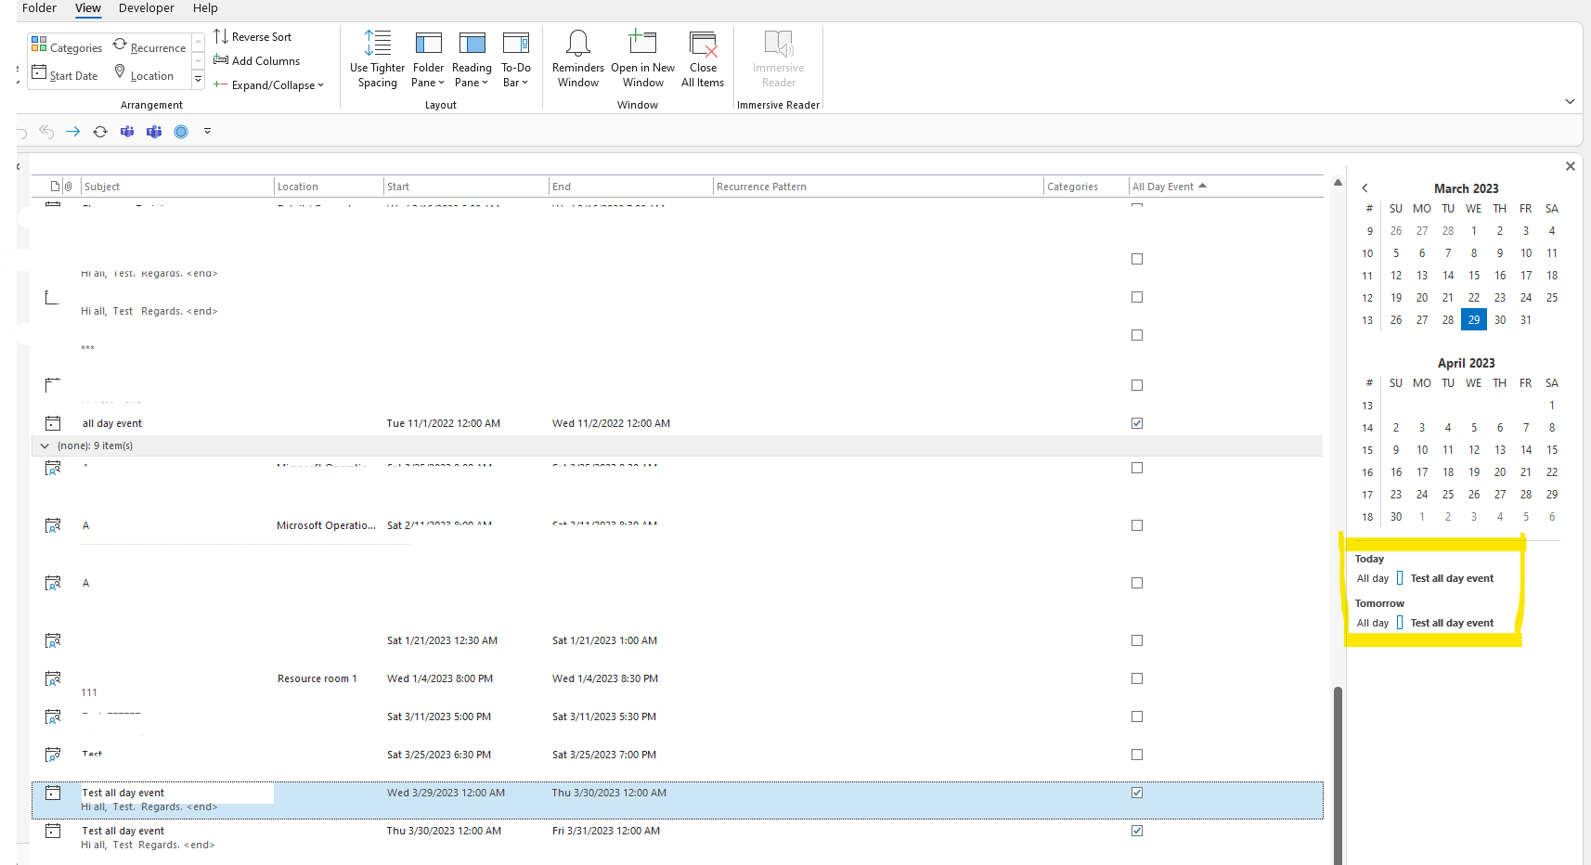The height and width of the screenshot is (865, 1591).
Task: Sort by Subject column header
Action: [176, 187]
